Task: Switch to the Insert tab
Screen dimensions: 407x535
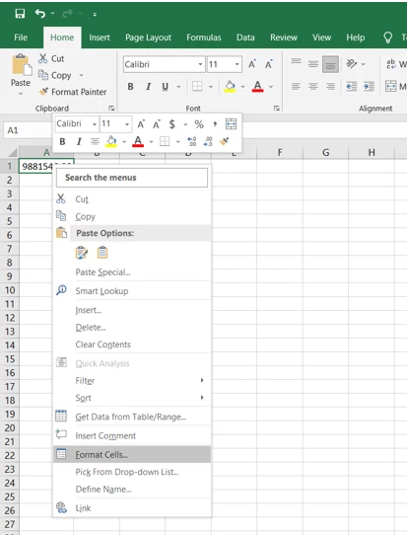Action: [x=100, y=38]
